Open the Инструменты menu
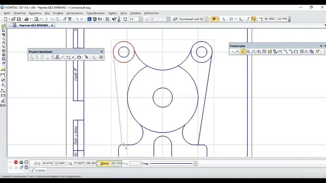The width and height of the screenshot is (326, 183). click(x=75, y=13)
